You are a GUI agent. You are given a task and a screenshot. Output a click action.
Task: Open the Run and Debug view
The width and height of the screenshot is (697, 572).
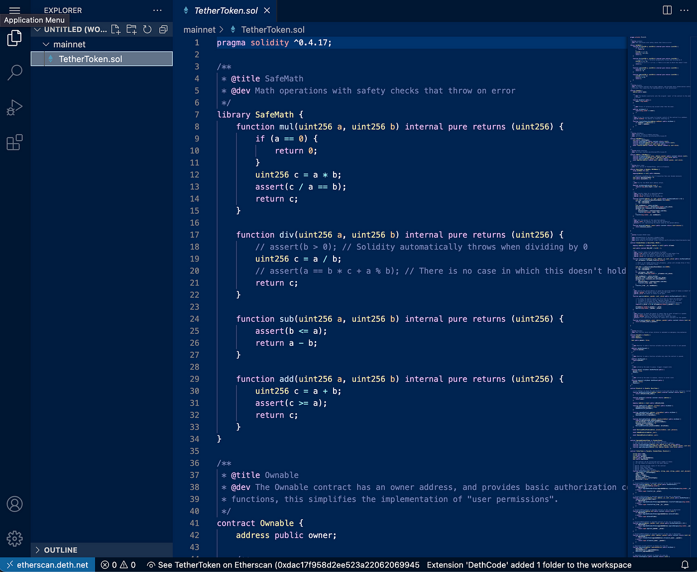click(14, 108)
